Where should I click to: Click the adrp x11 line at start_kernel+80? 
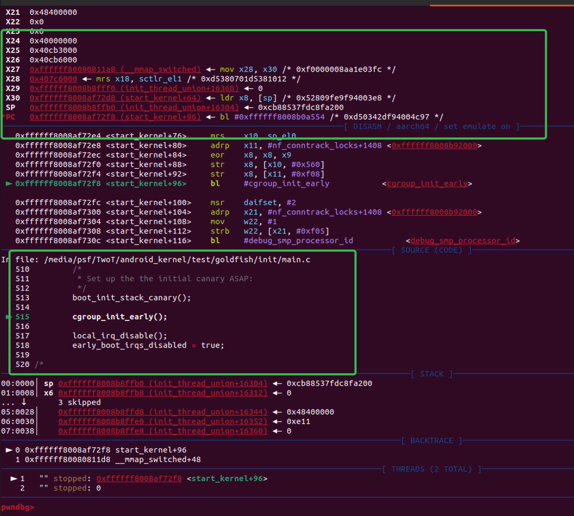pyautogui.click(x=248, y=145)
